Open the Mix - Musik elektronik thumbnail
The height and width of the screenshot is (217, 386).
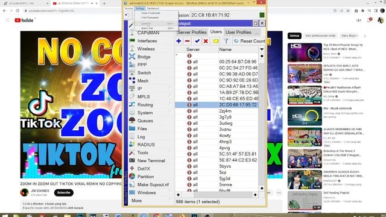pos(305,116)
